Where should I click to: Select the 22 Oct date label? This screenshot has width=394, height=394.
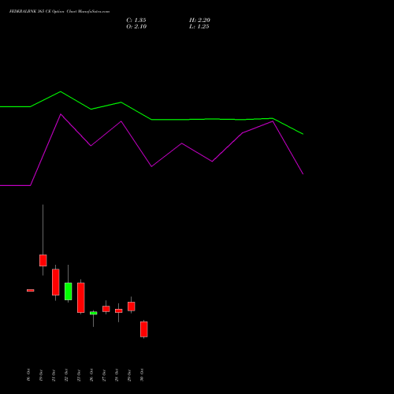66,375
